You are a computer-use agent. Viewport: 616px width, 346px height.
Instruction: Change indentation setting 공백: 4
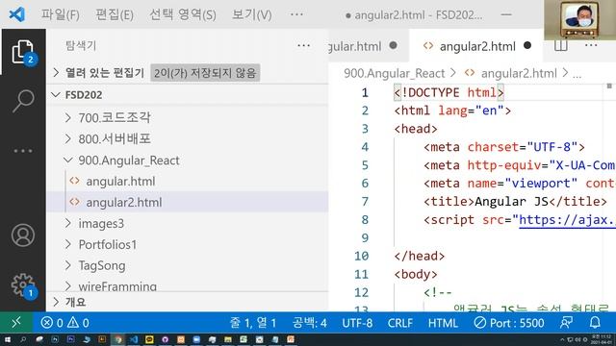coord(309,323)
